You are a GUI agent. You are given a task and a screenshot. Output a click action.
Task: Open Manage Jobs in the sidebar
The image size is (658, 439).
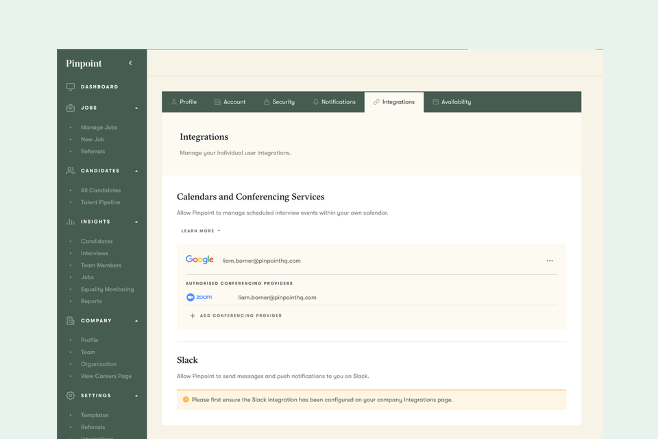(x=99, y=128)
